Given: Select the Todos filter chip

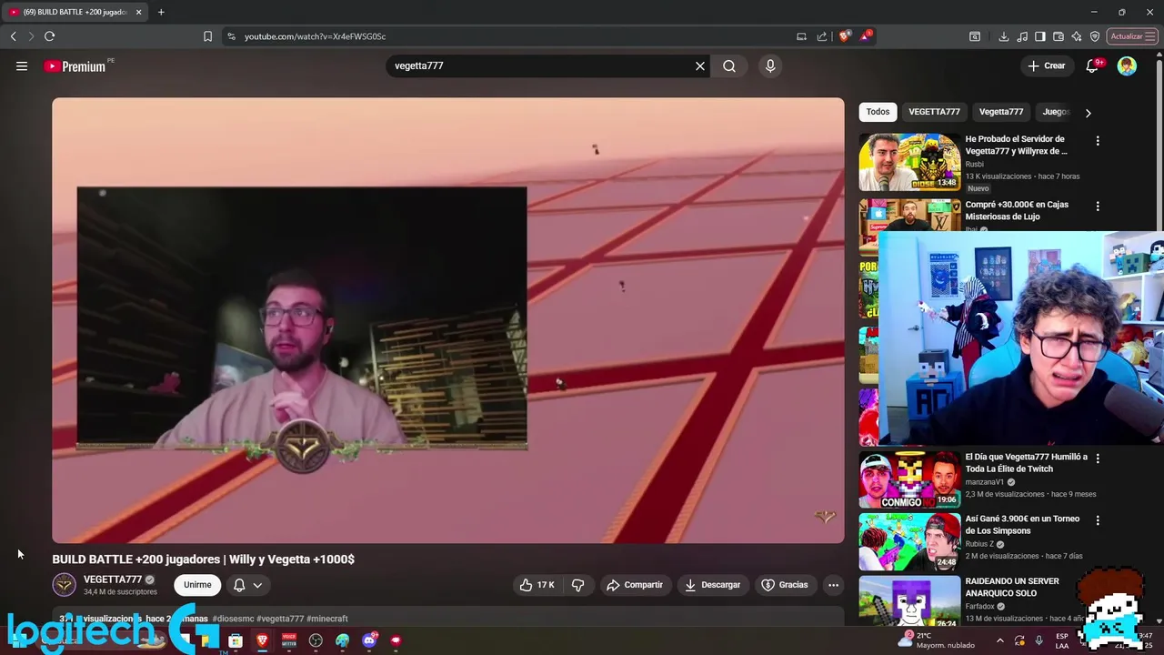Looking at the screenshot, I should tap(878, 112).
